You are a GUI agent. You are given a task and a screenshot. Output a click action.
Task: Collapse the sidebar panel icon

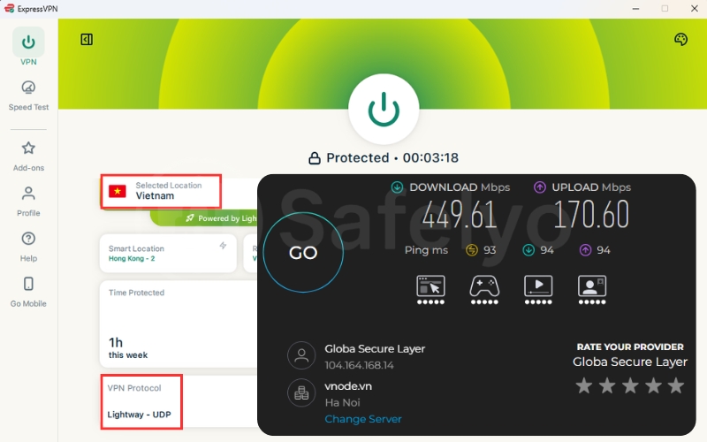(87, 39)
